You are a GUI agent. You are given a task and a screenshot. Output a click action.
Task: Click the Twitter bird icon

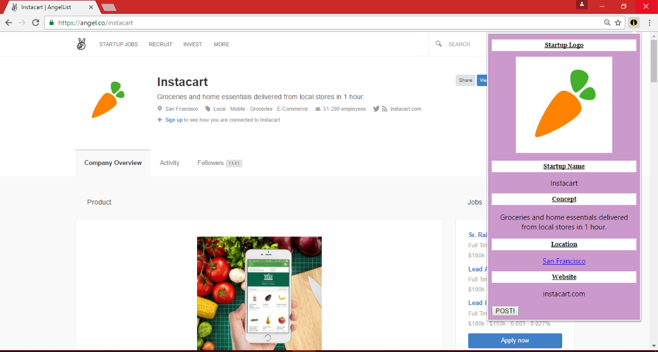[376, 108]
